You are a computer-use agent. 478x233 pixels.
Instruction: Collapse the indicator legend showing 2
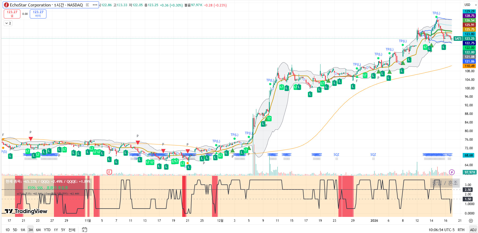(x=8, y=23)
